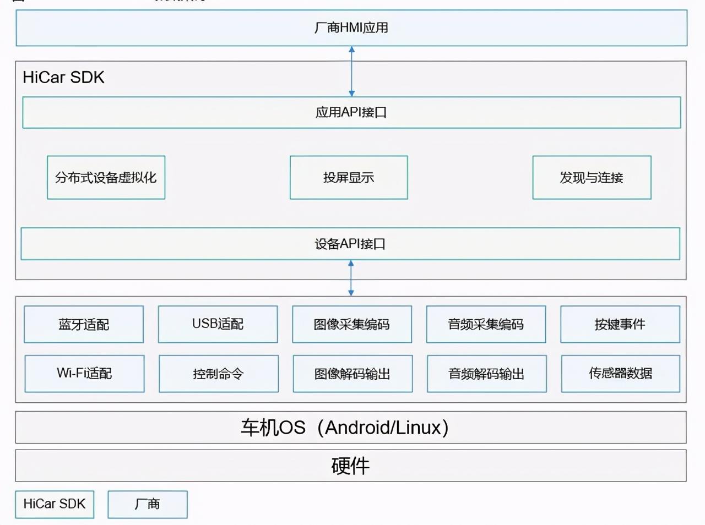
Task: Click the 控制命令 block
Action: (x=218, y=374)
